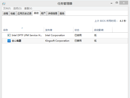
Task: Open the 选项(O) menu
Action: point(17,8)
